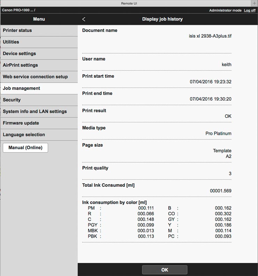Click page size Template text
This screenshot has height=276, width=258.
pyautogui.click(x=222, y=151)
